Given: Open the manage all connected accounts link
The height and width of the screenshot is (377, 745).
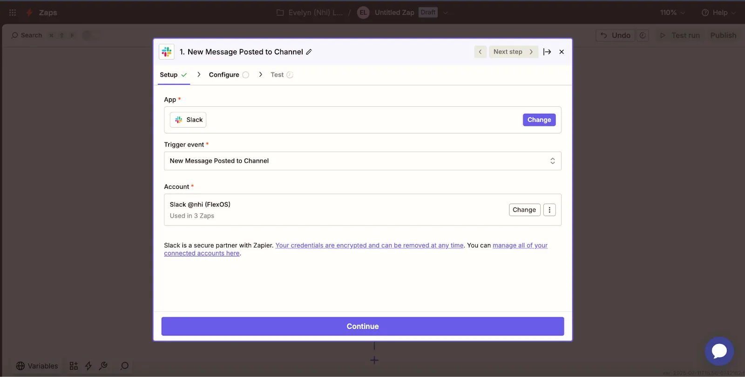Looking at the screenshot, I should point(520,245).
